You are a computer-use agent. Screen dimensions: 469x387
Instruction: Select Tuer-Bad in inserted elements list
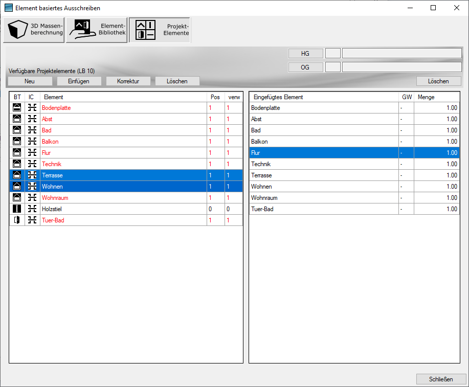coord(354,209)
